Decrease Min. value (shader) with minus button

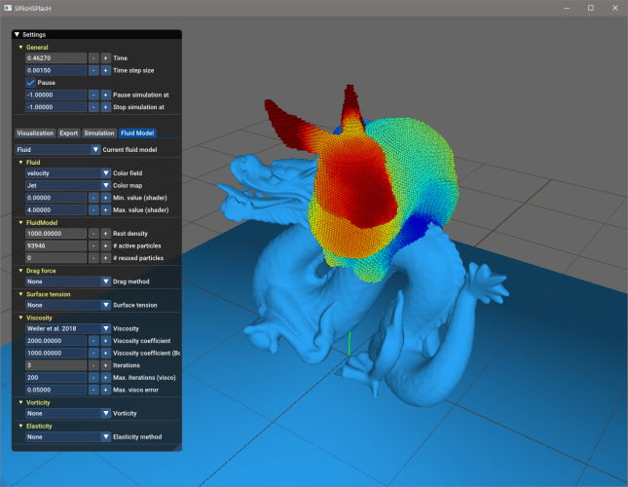coord(93,198)
